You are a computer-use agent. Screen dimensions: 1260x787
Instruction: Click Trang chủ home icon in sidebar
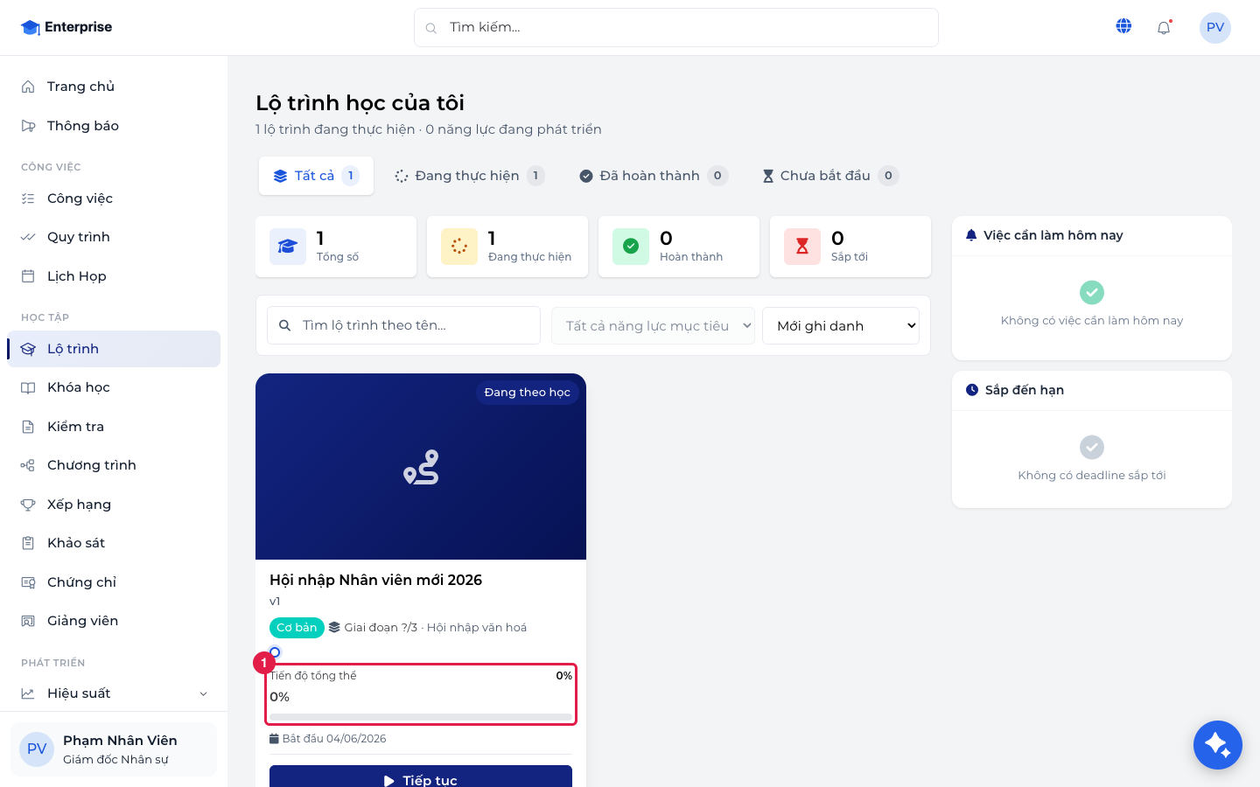[x=28, y=87]
